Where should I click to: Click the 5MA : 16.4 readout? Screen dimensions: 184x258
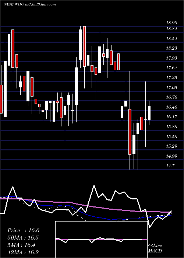click(21, 245)
